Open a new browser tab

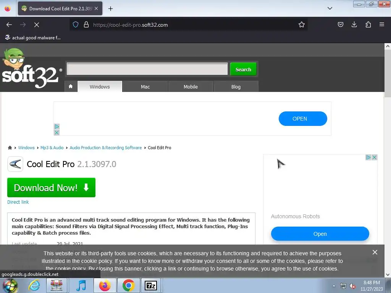tap(110, 9)
